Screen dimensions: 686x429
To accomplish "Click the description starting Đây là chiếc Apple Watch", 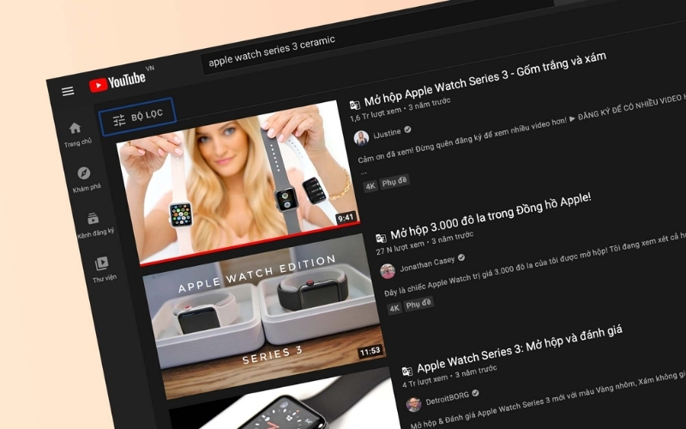I will coord(534,264).
